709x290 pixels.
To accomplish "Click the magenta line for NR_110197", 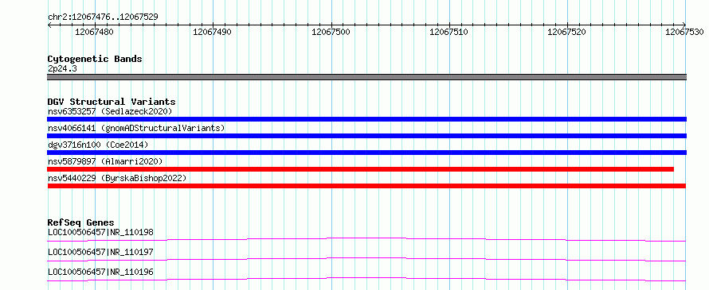I will pyautogui.click(x=366, y=259).
